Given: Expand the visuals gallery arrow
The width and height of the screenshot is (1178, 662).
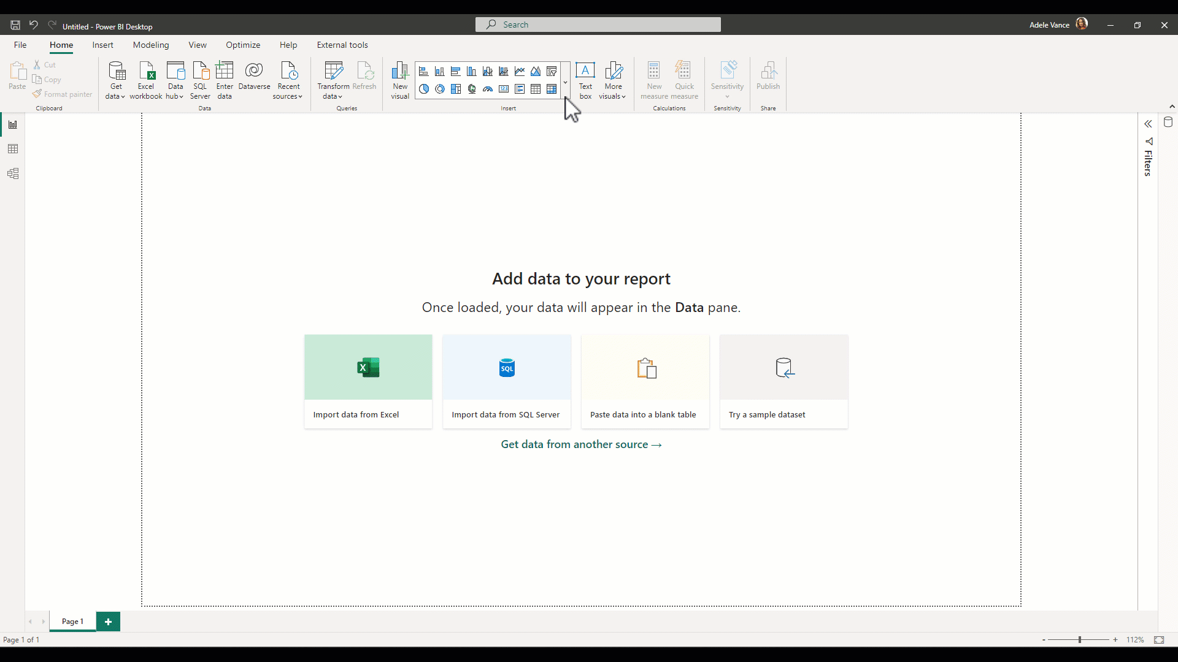Looking at the screenshot, I should pos(565,82).
